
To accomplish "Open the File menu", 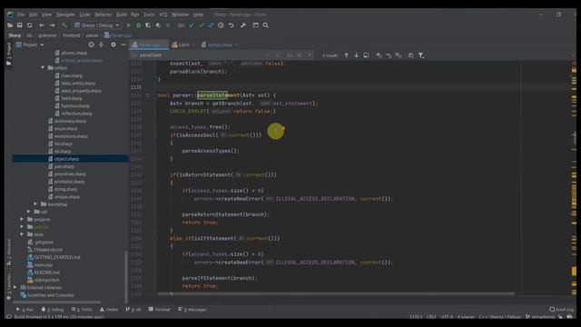I will pos(21,15).
